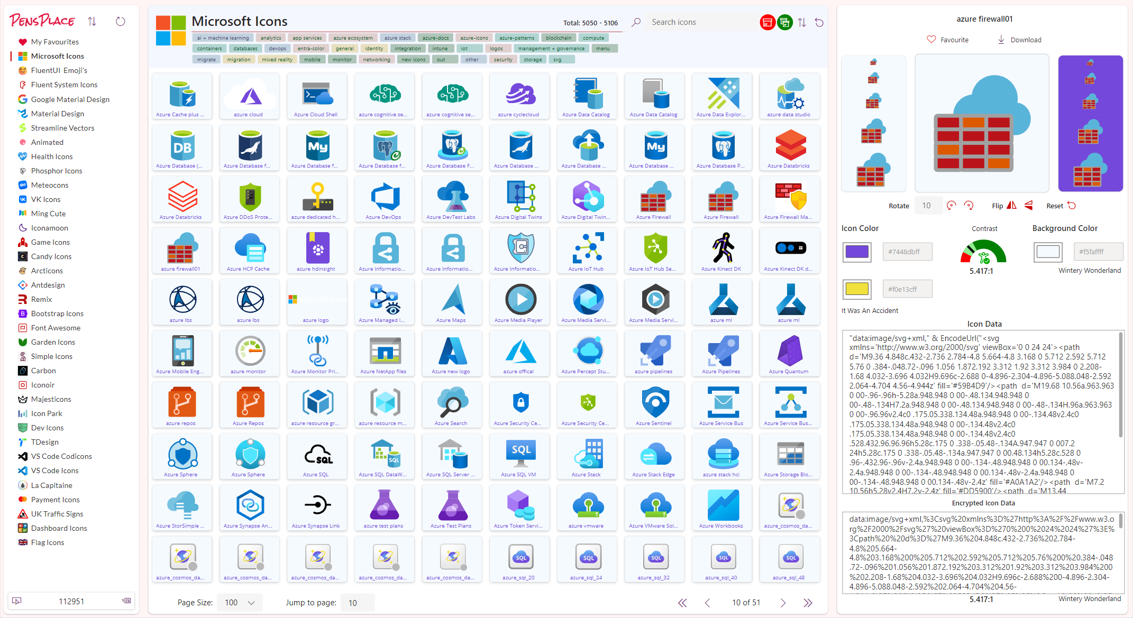Click the contrast gauge indicator
Screen dimensions: 1133x618
983,252
